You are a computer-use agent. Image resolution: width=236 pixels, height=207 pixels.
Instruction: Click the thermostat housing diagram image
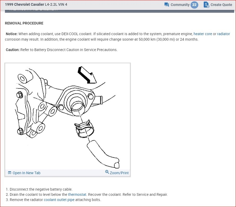[68, 116]
